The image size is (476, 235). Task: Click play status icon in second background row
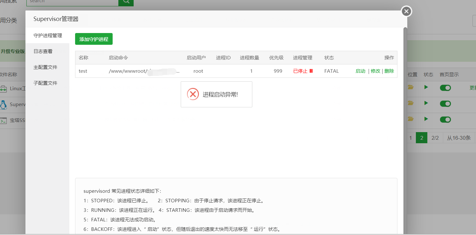click(426, 103)
